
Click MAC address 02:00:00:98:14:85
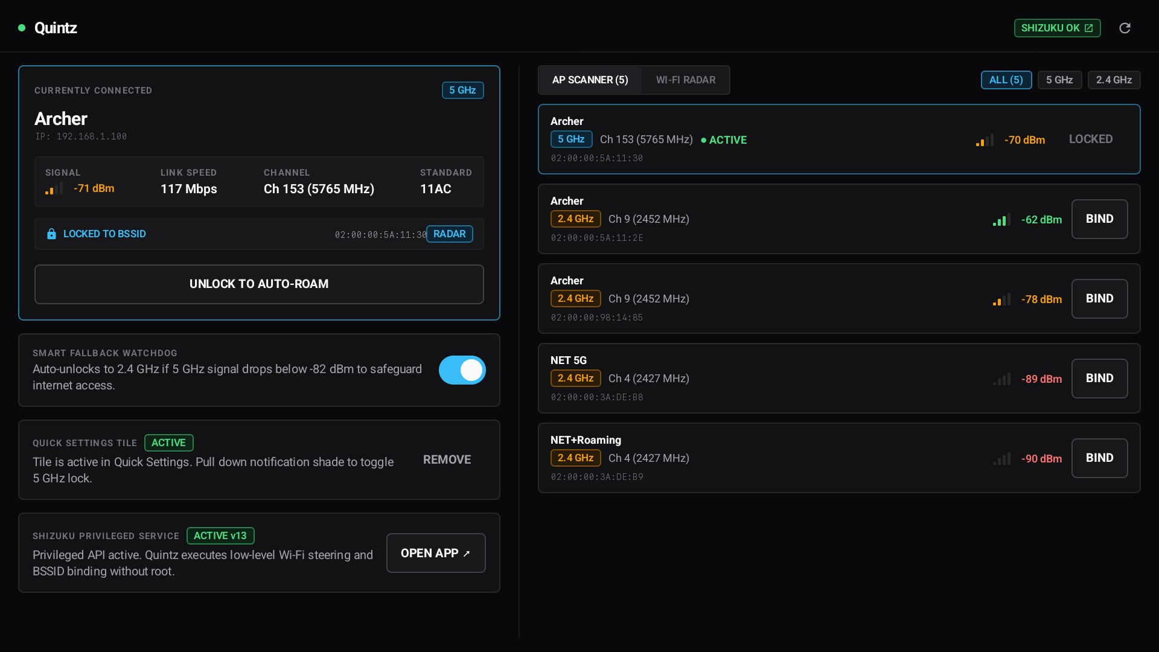click(597, 318)
